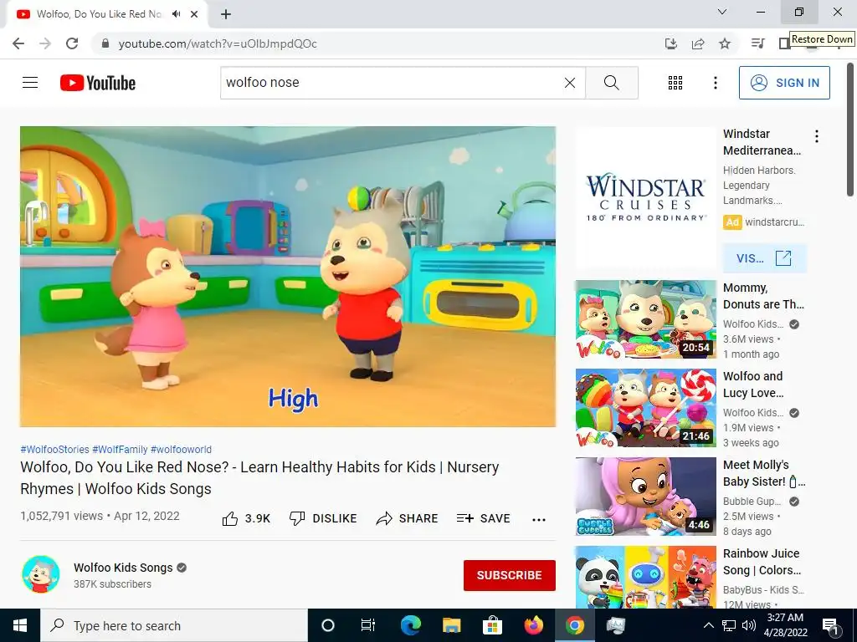Click the 'Bubble Gup...' channel name
This screenshot has width=857, height=642.
752,502
